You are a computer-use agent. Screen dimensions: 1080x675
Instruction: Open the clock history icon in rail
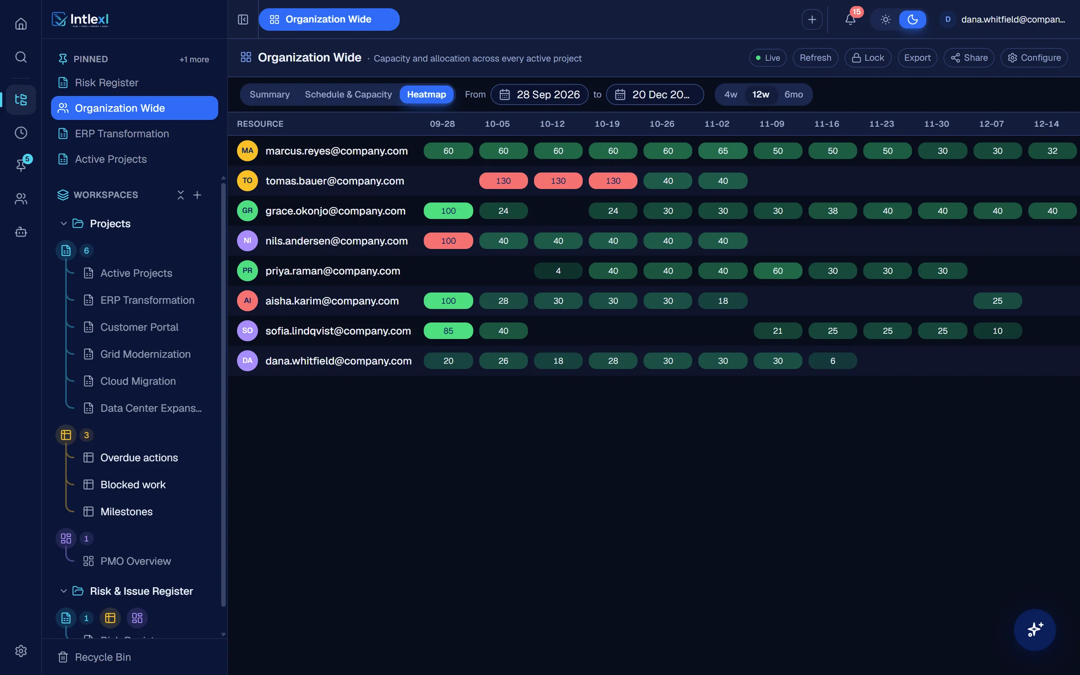(21, 133)
